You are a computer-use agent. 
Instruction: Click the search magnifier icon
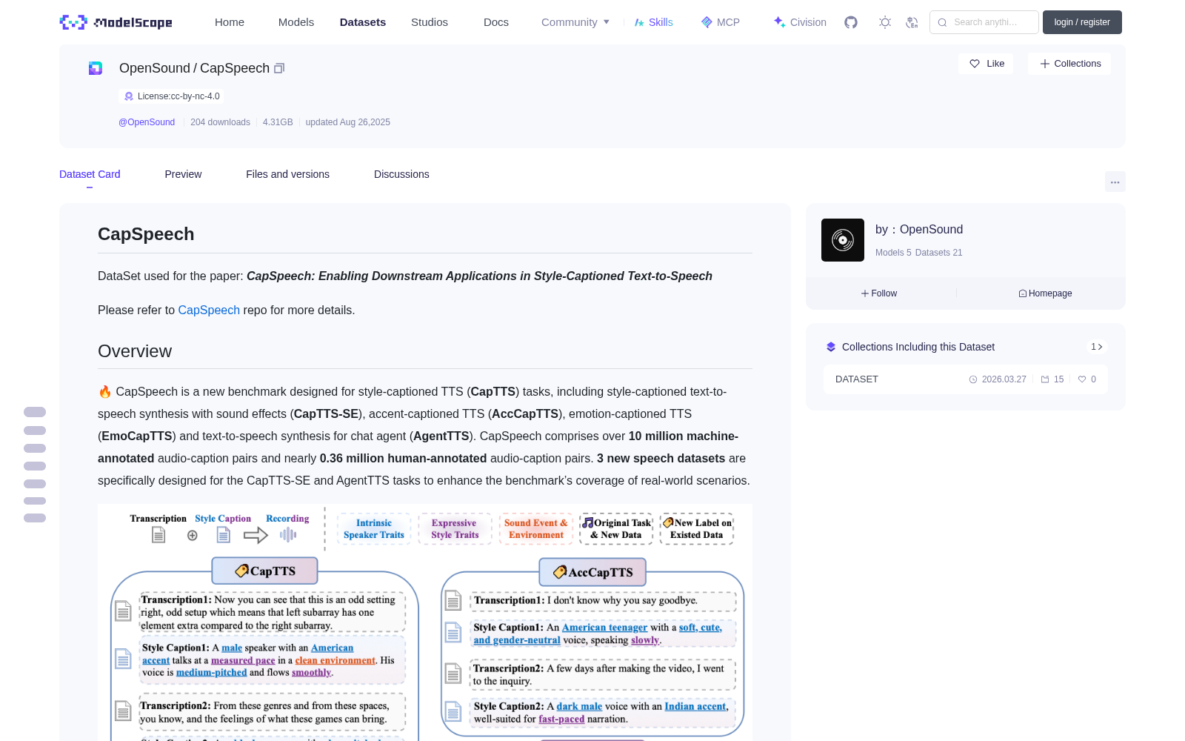(943, 22)
